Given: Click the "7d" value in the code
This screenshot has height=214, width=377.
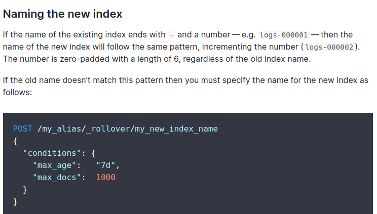Looking at the screenshot, I should 105,165.
